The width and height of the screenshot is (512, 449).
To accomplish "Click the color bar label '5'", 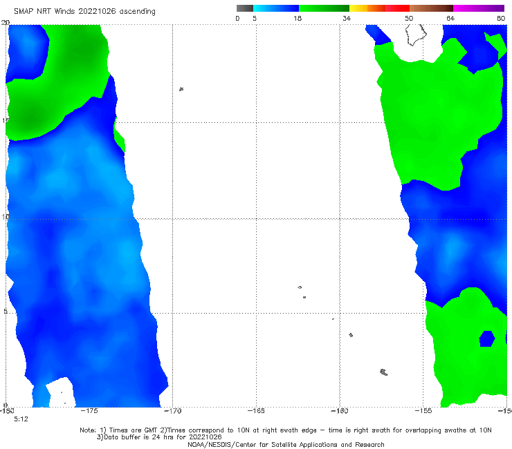I will (x=255, y=18).
